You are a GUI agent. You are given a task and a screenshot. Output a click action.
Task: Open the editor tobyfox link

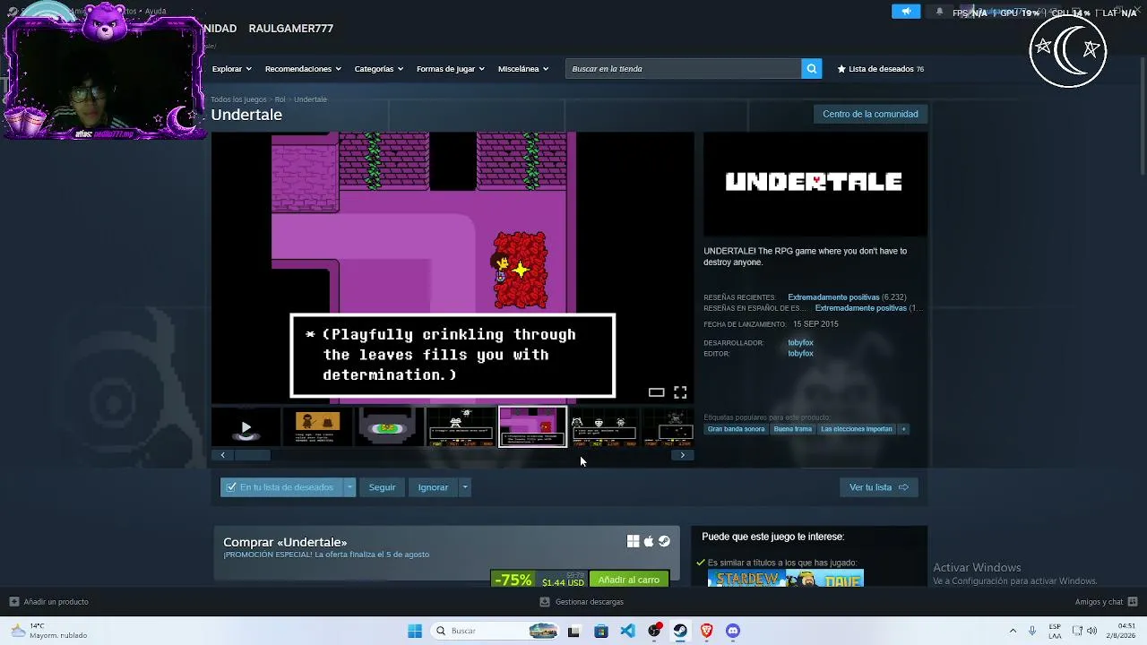800,354
